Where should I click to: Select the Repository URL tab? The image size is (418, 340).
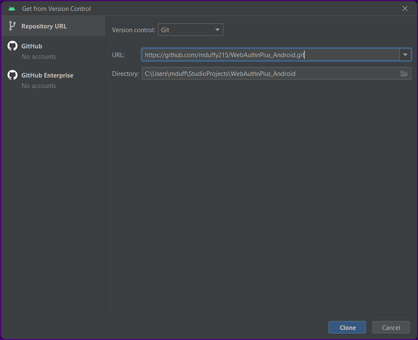(x=53, y=26)
